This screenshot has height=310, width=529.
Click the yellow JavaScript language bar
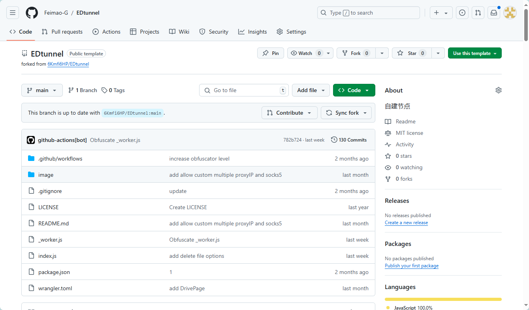[x=443, y=299]
